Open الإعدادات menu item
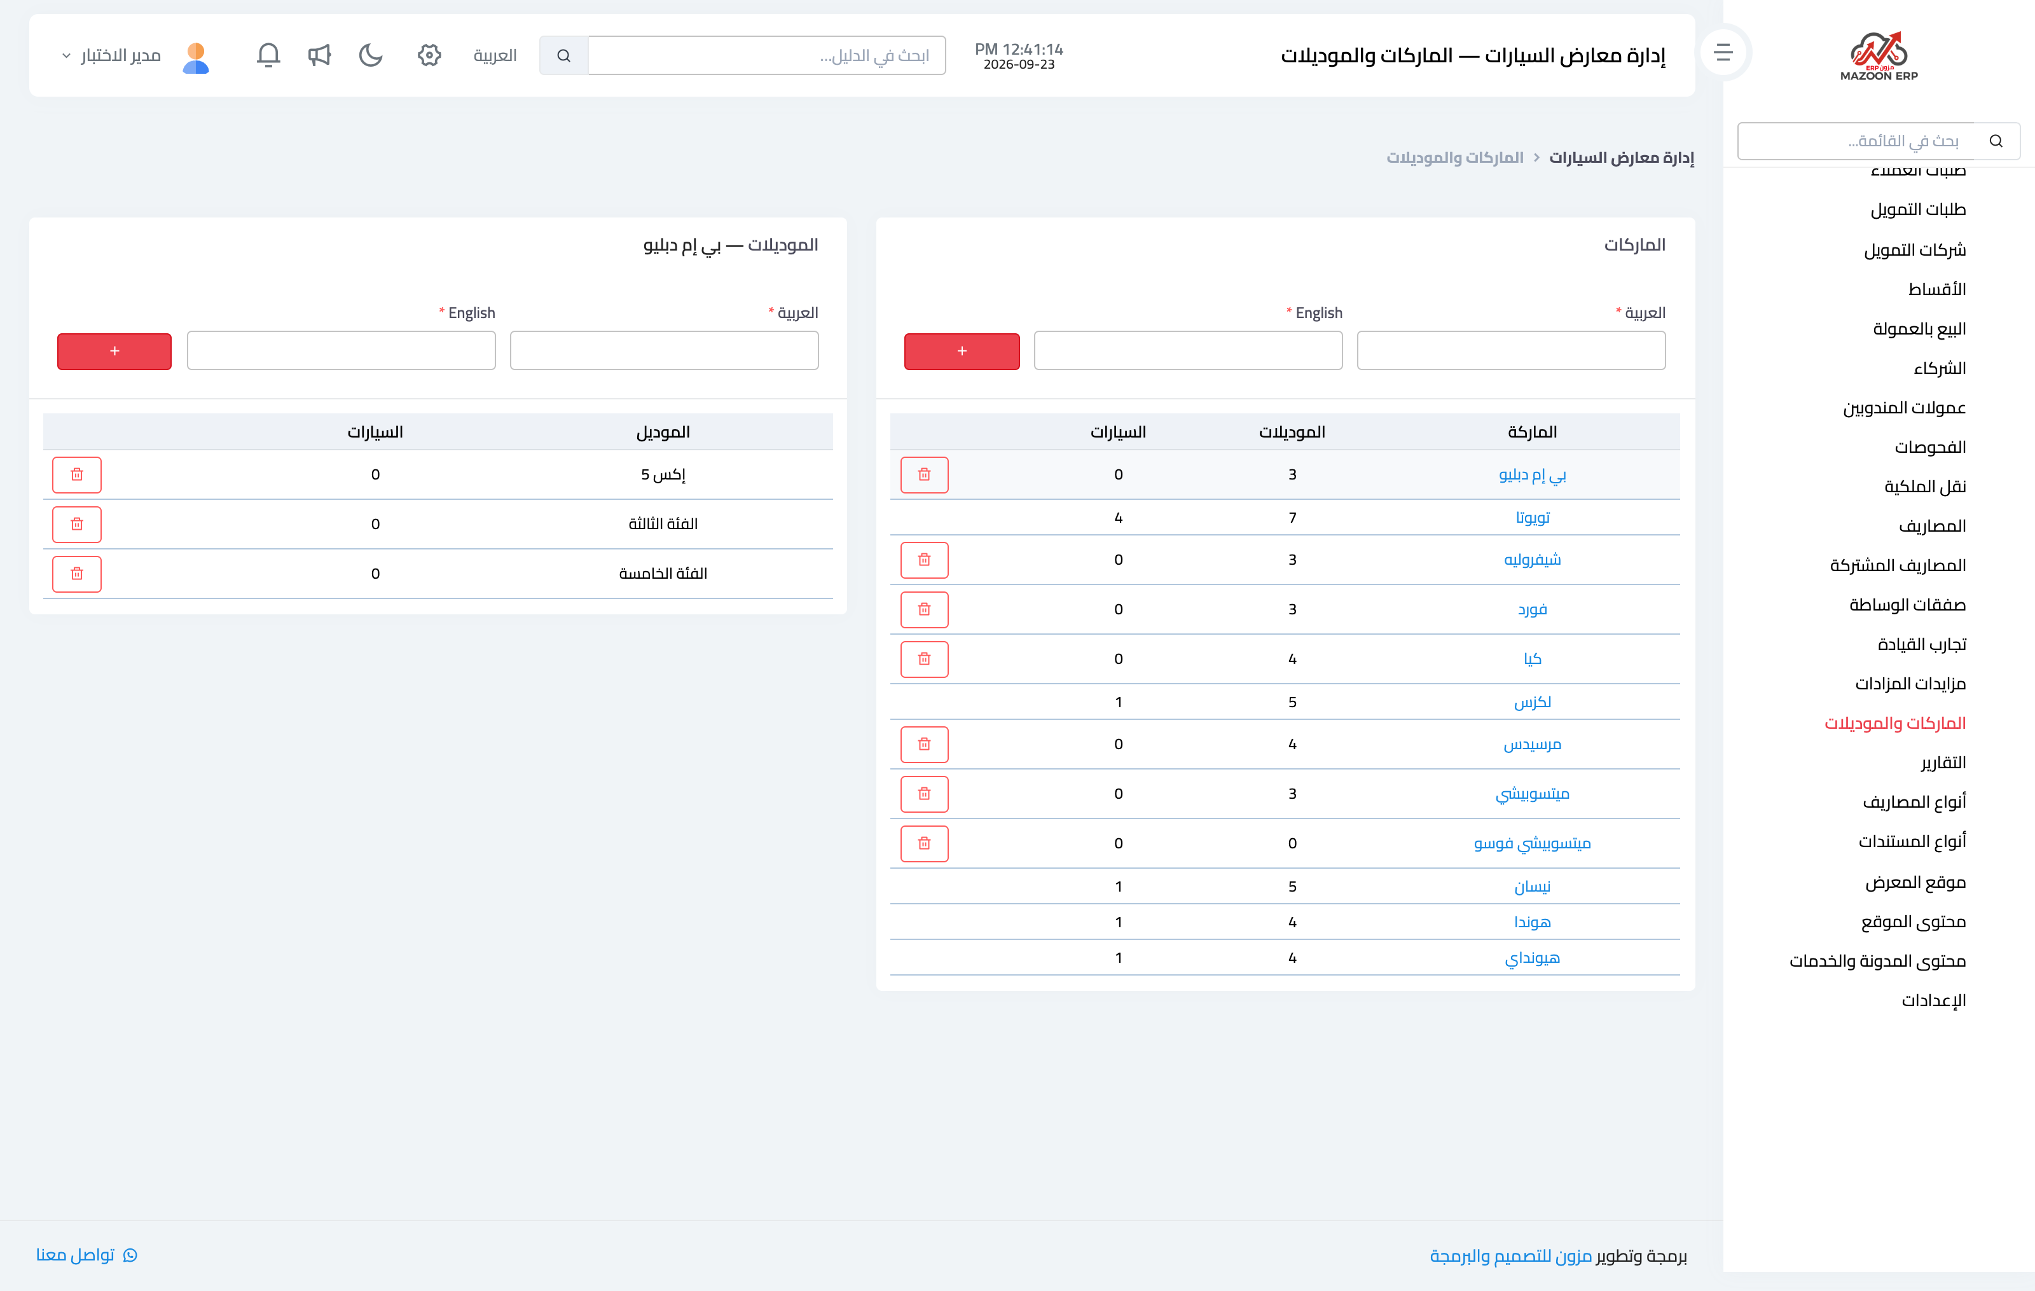 click(x=1934, y=1000)
